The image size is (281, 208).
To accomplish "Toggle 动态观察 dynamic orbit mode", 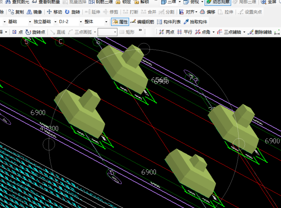I will 218,2.
